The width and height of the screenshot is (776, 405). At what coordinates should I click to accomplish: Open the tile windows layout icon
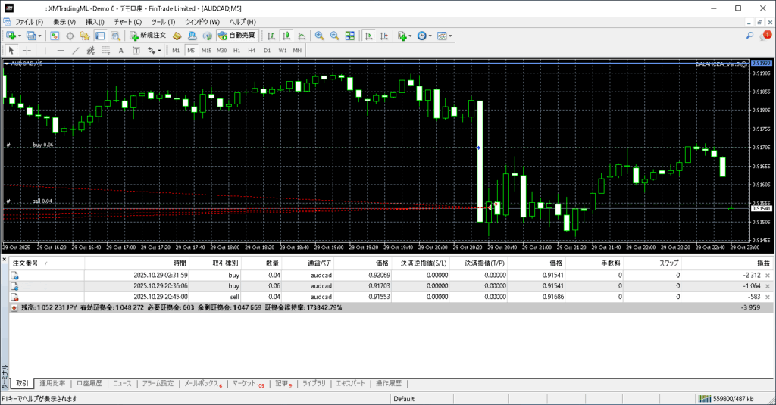coord(350,36)
